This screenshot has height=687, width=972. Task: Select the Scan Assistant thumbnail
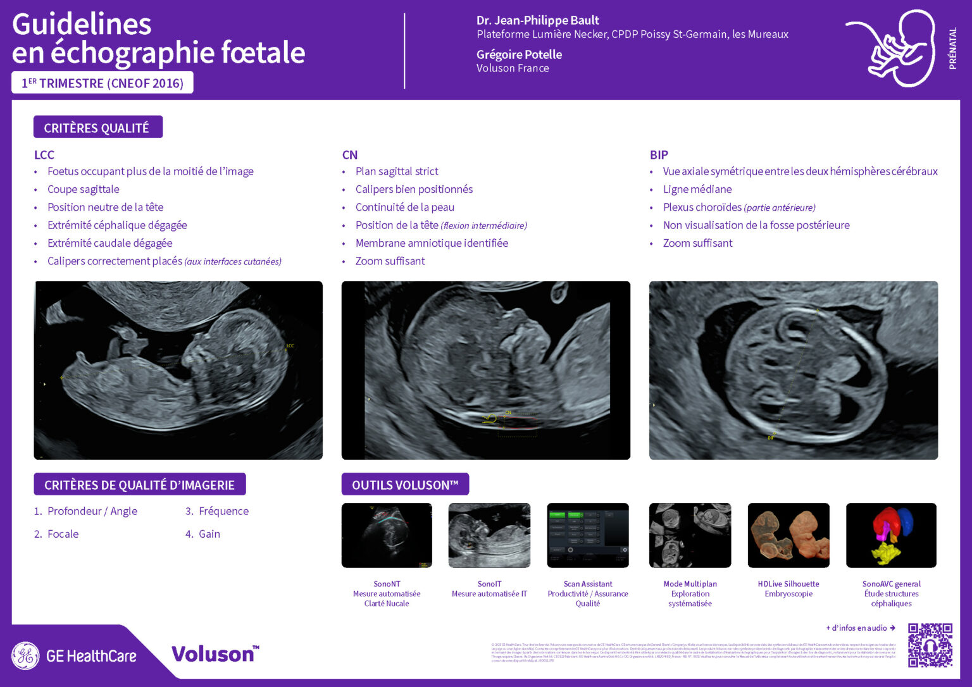(588, 535)
